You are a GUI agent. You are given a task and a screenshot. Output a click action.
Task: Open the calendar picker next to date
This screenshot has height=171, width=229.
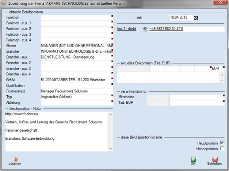coord(196,17)
